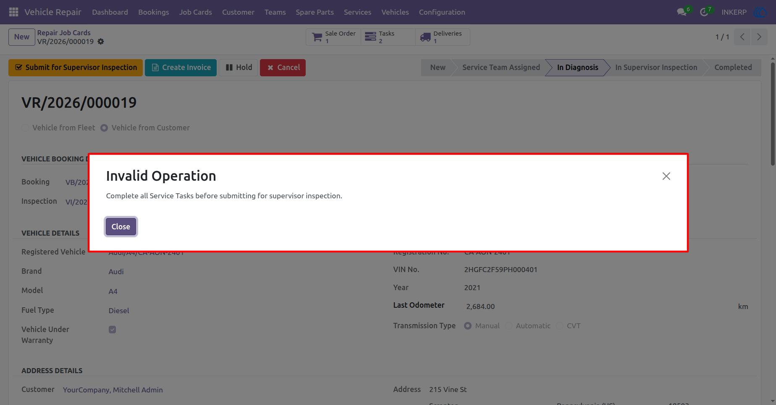776x405 pixels.
Task: Select Vehicle from Customer radio option
Action: [x=104, y=128]
